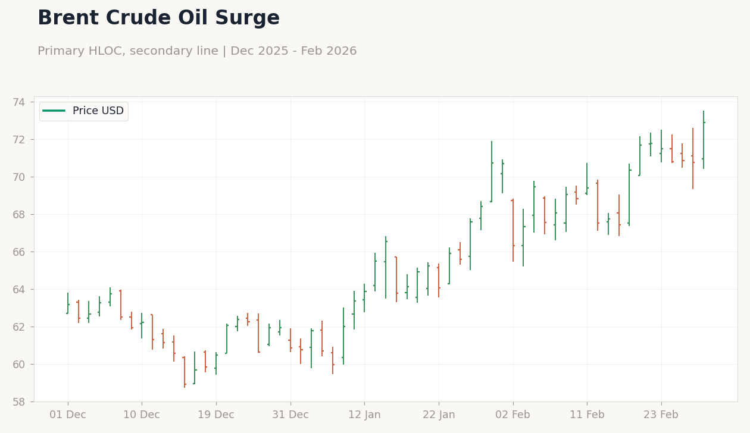This screenshot has width=750, height=433.
Task: Click the 11 Feb x-axis label
Action: coord(587,415)
